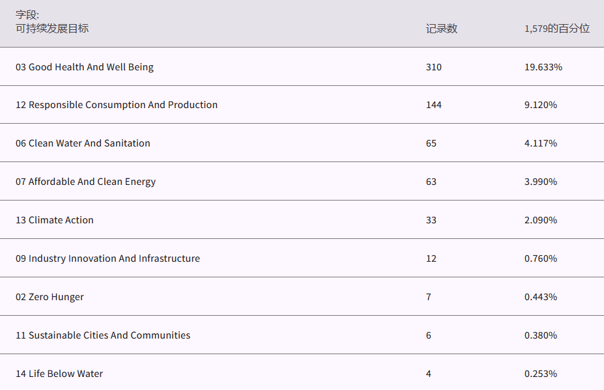The width and height of the screenshot is (604, 390).
Task: Click the record count 65
Action: (x=431, y=143)
